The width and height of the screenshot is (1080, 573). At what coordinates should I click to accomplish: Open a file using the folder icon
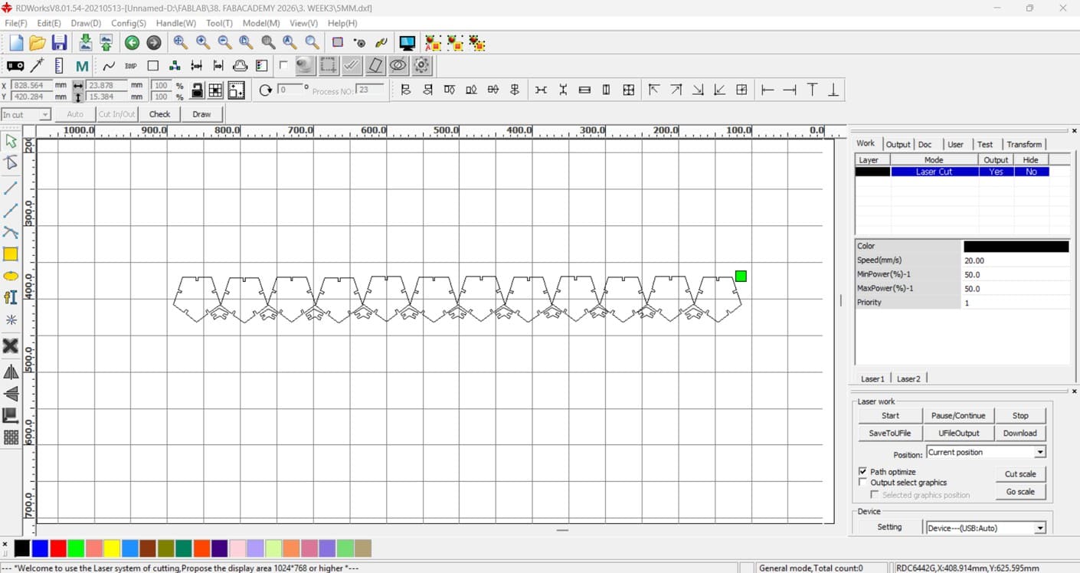click(x=38, y=43)
